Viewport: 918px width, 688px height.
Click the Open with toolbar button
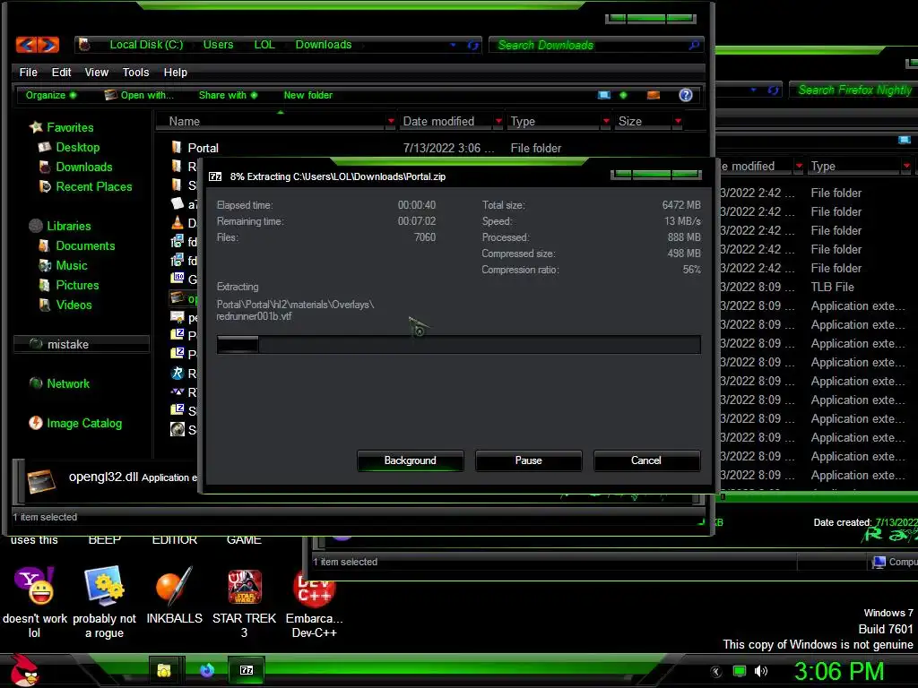click(x=139, y=95)
